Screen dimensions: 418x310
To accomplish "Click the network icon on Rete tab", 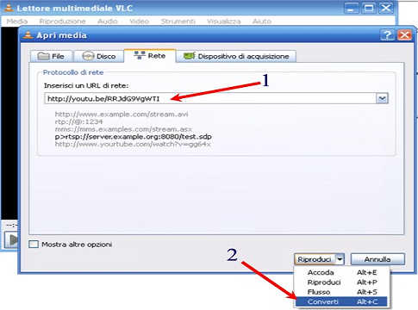I will click(x=140, y=55).
